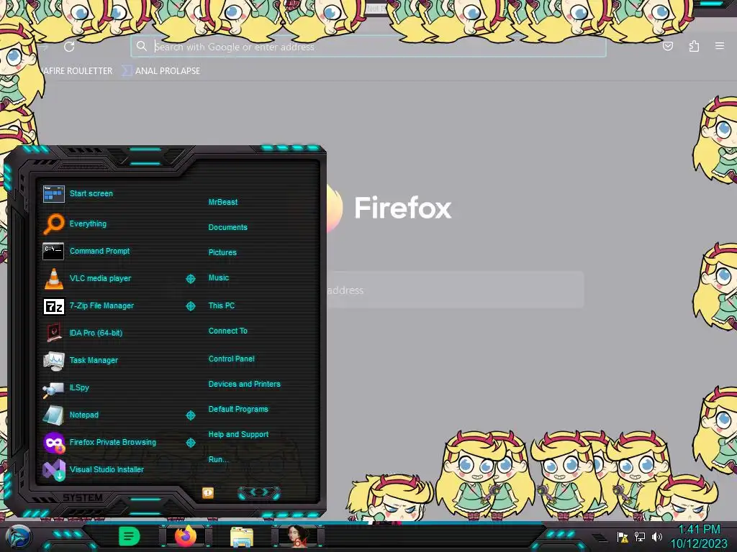Click the orange alert icon in the start menu footer
The height and width of the screenshot is (552, 737).
[x=208, y=492]
